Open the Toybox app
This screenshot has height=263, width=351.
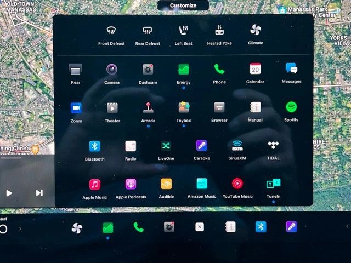tap(184, 112)
